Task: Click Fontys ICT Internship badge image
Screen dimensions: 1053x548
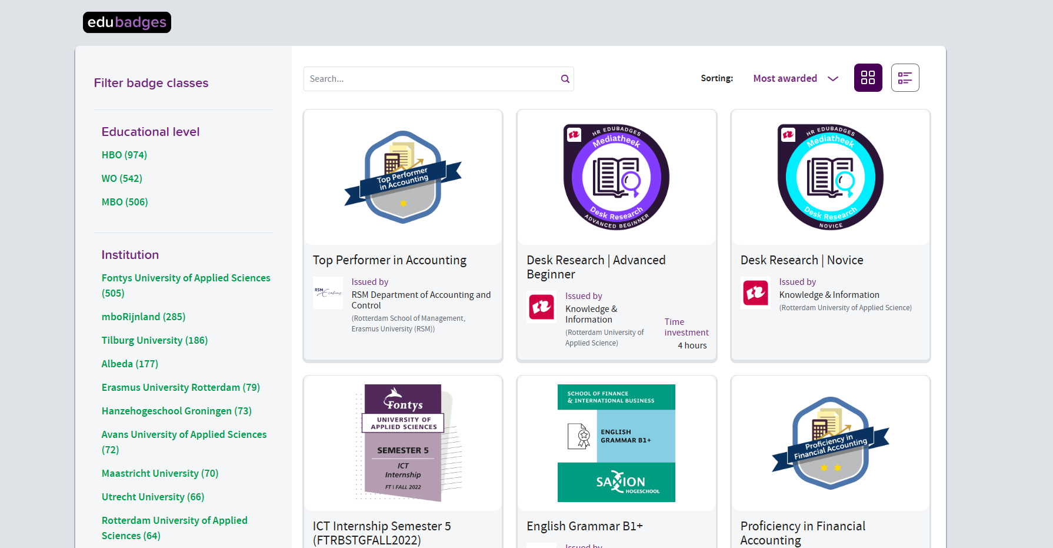Action: click(403, 443)
